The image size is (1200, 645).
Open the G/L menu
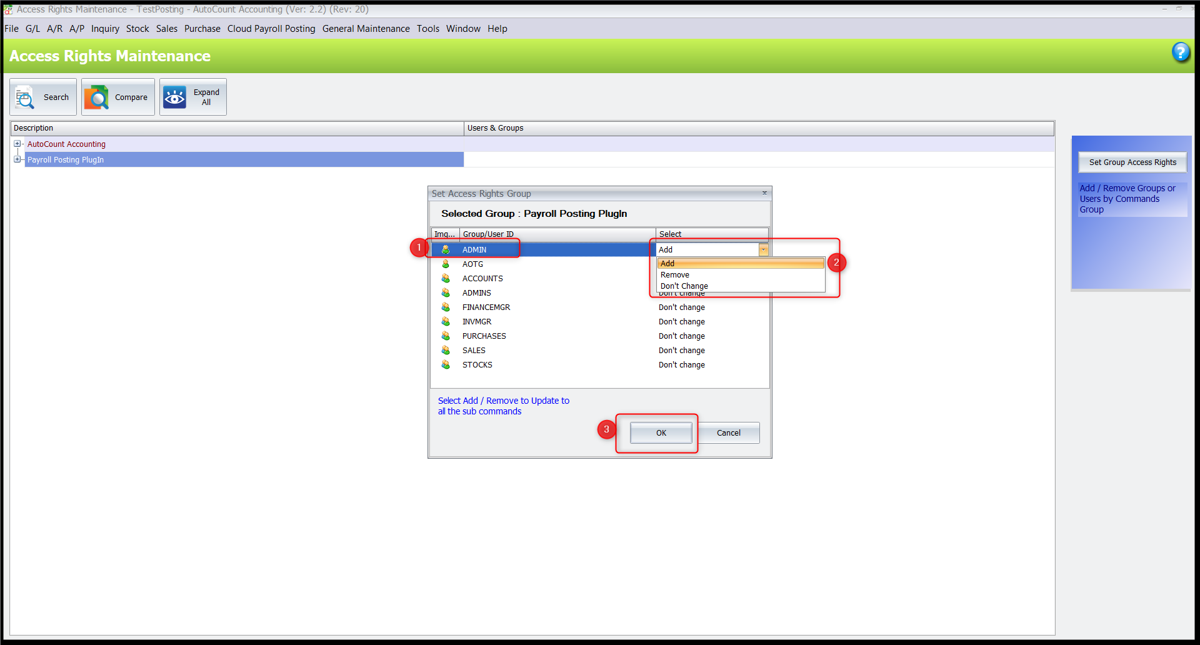point(32,29)
